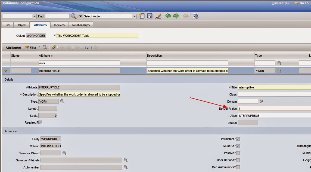Click the Description filter field in table
The image size is (311, 172).
point(187,63)
